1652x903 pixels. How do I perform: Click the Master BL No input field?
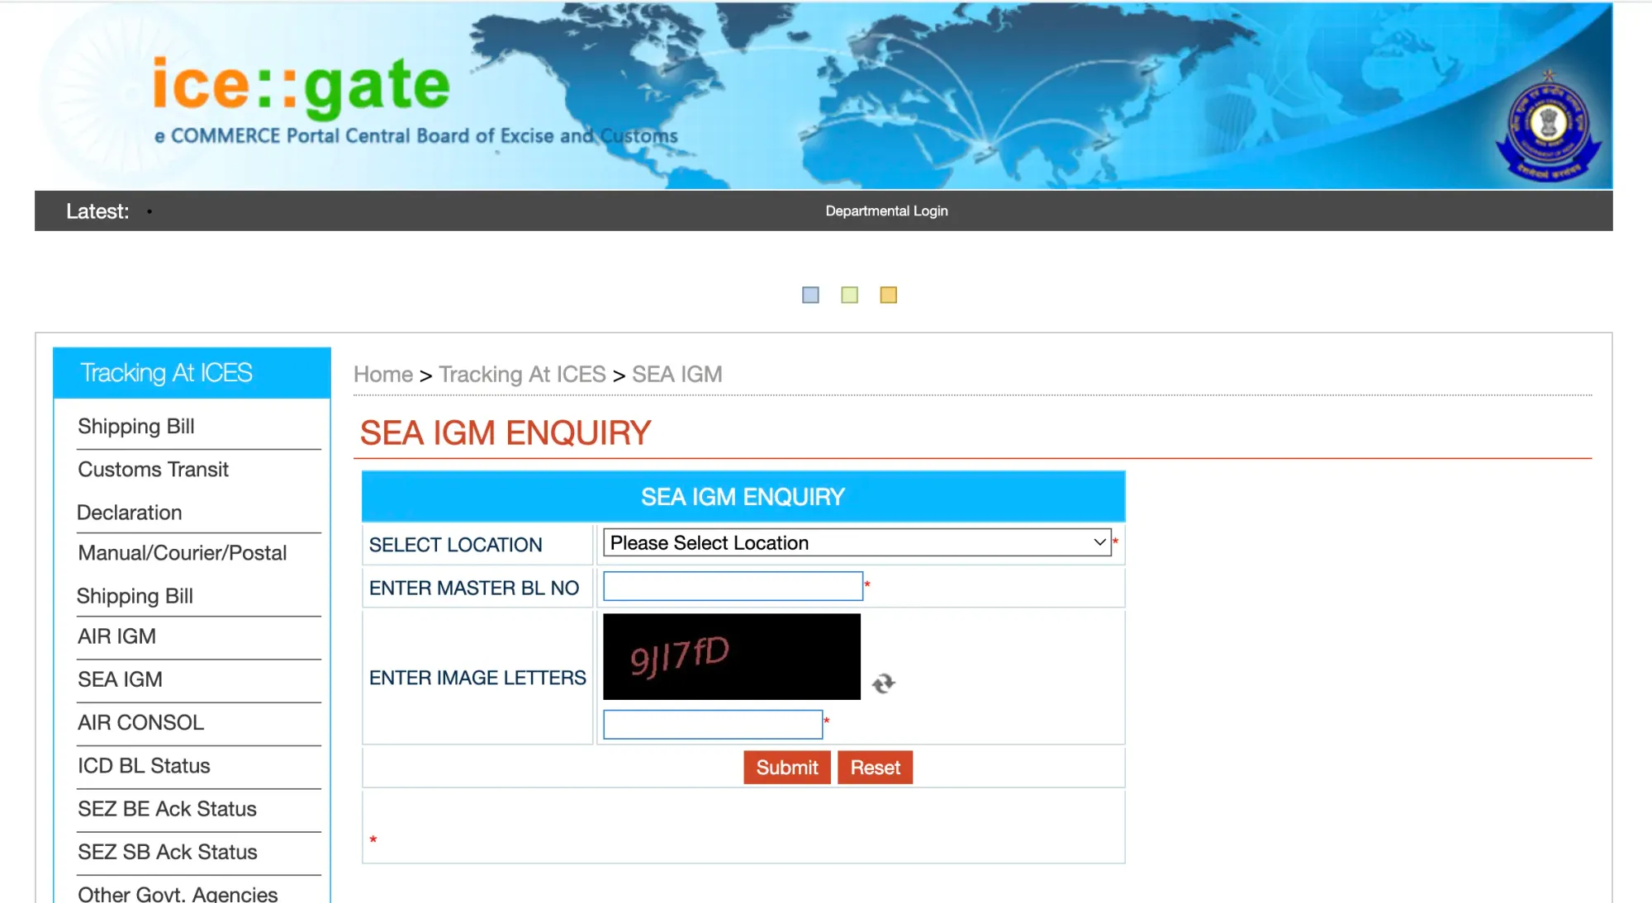(x=733, y=587)
